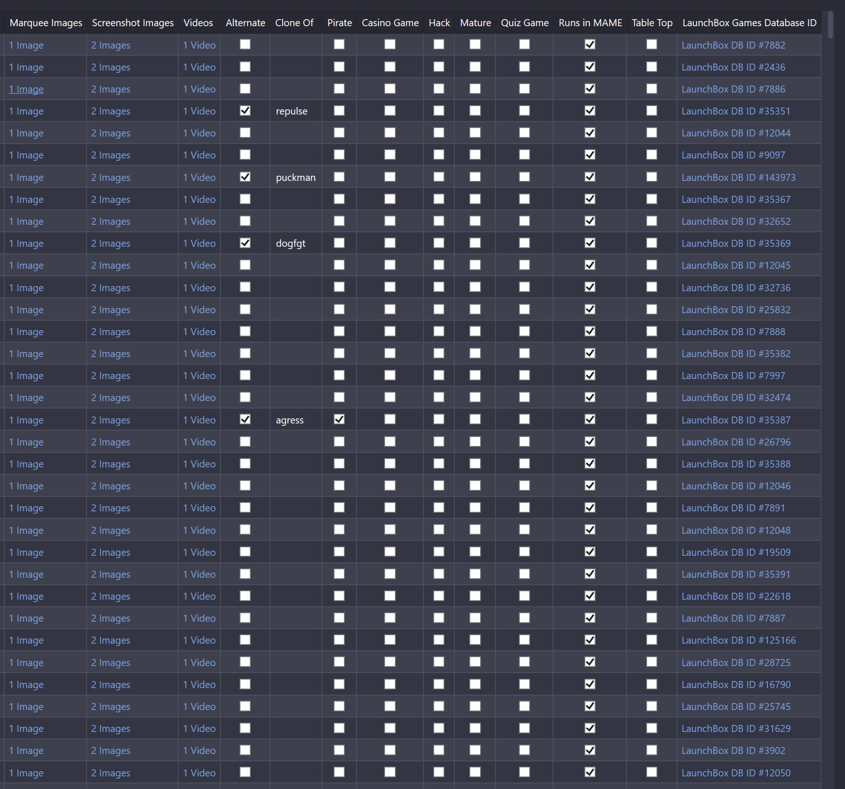Click the Table Top column header
The height and width of the screenshot is (789, 845).
[652, 23]
